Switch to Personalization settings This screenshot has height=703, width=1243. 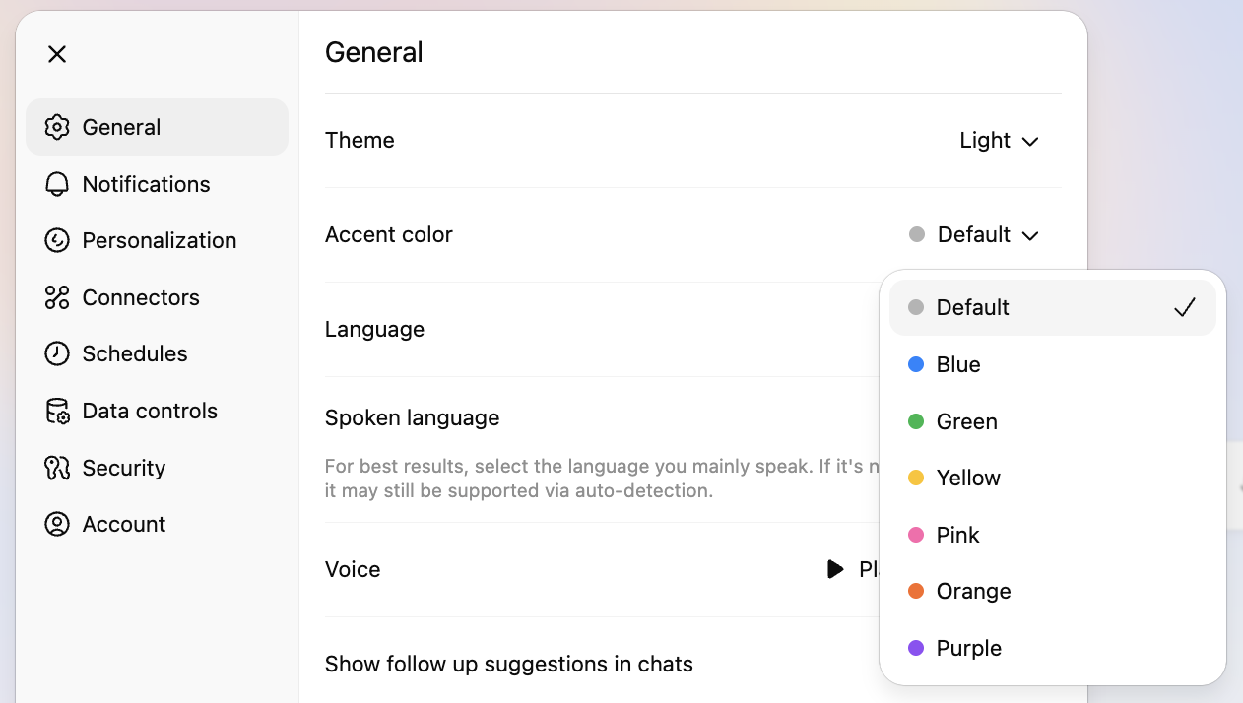157,240
